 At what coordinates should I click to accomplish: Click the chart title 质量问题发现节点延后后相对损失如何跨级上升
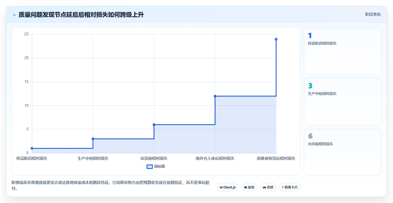tap(81, 15)
